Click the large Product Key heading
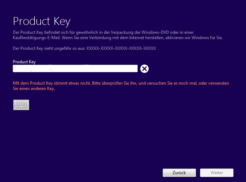This screenshot has height=182, width=246. point(42,21)
